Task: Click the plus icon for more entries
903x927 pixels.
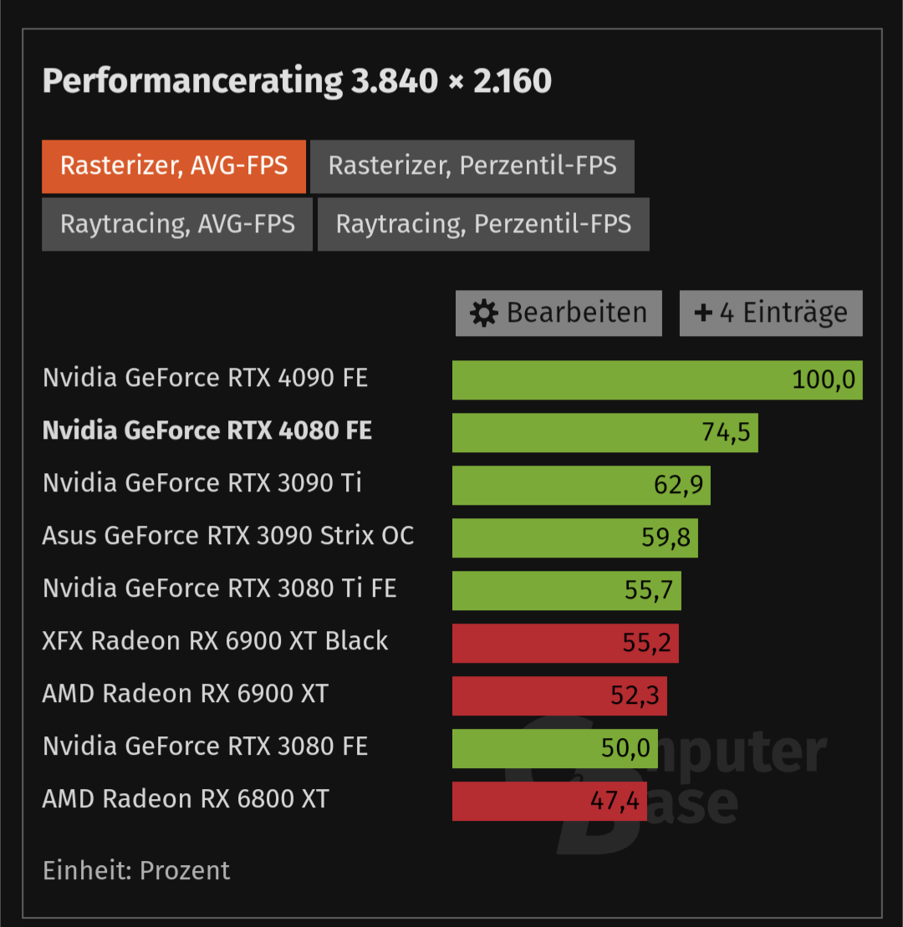Action: coord(702,312)
